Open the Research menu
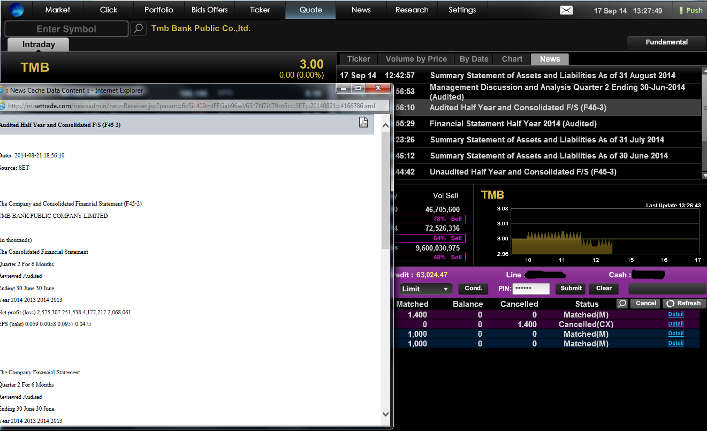 (x=412, y=10)
